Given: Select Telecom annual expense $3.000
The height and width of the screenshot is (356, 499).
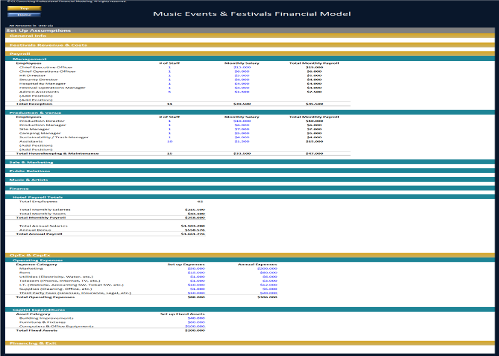Looking at the screenshot, I should (x=270, y=281).
